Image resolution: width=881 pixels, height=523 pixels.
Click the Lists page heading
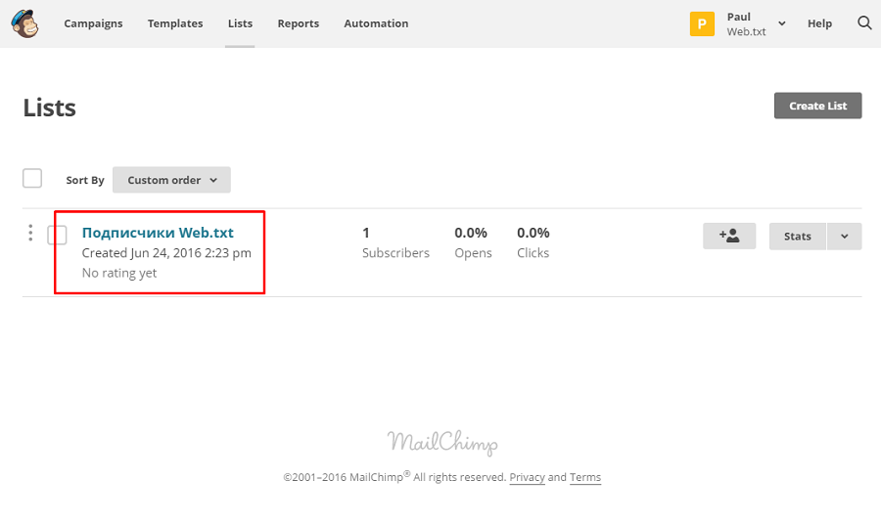point(50,108)
